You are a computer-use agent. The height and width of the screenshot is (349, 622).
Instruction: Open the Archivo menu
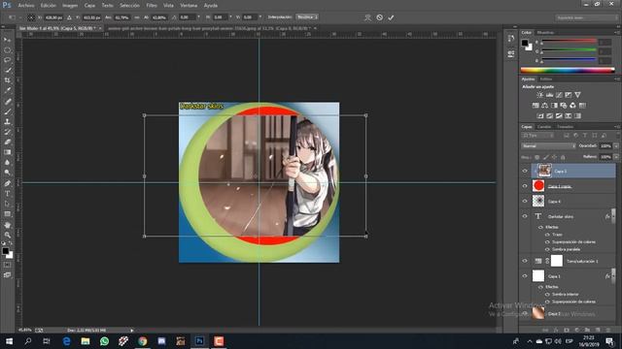click(26, 6)
